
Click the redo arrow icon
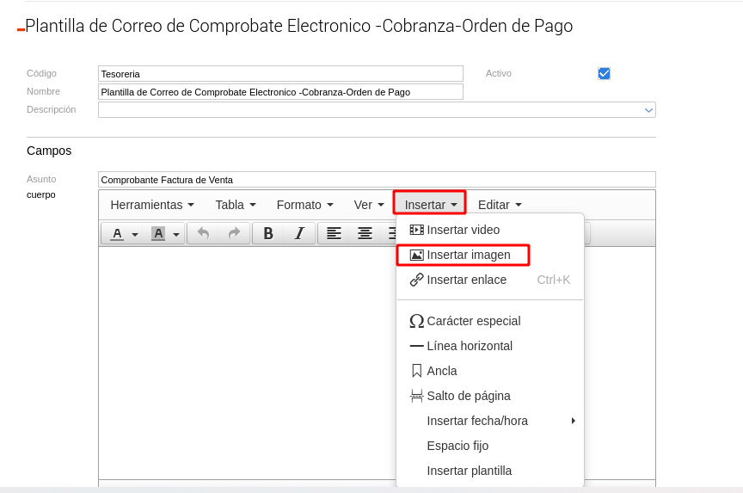(234, 233)
